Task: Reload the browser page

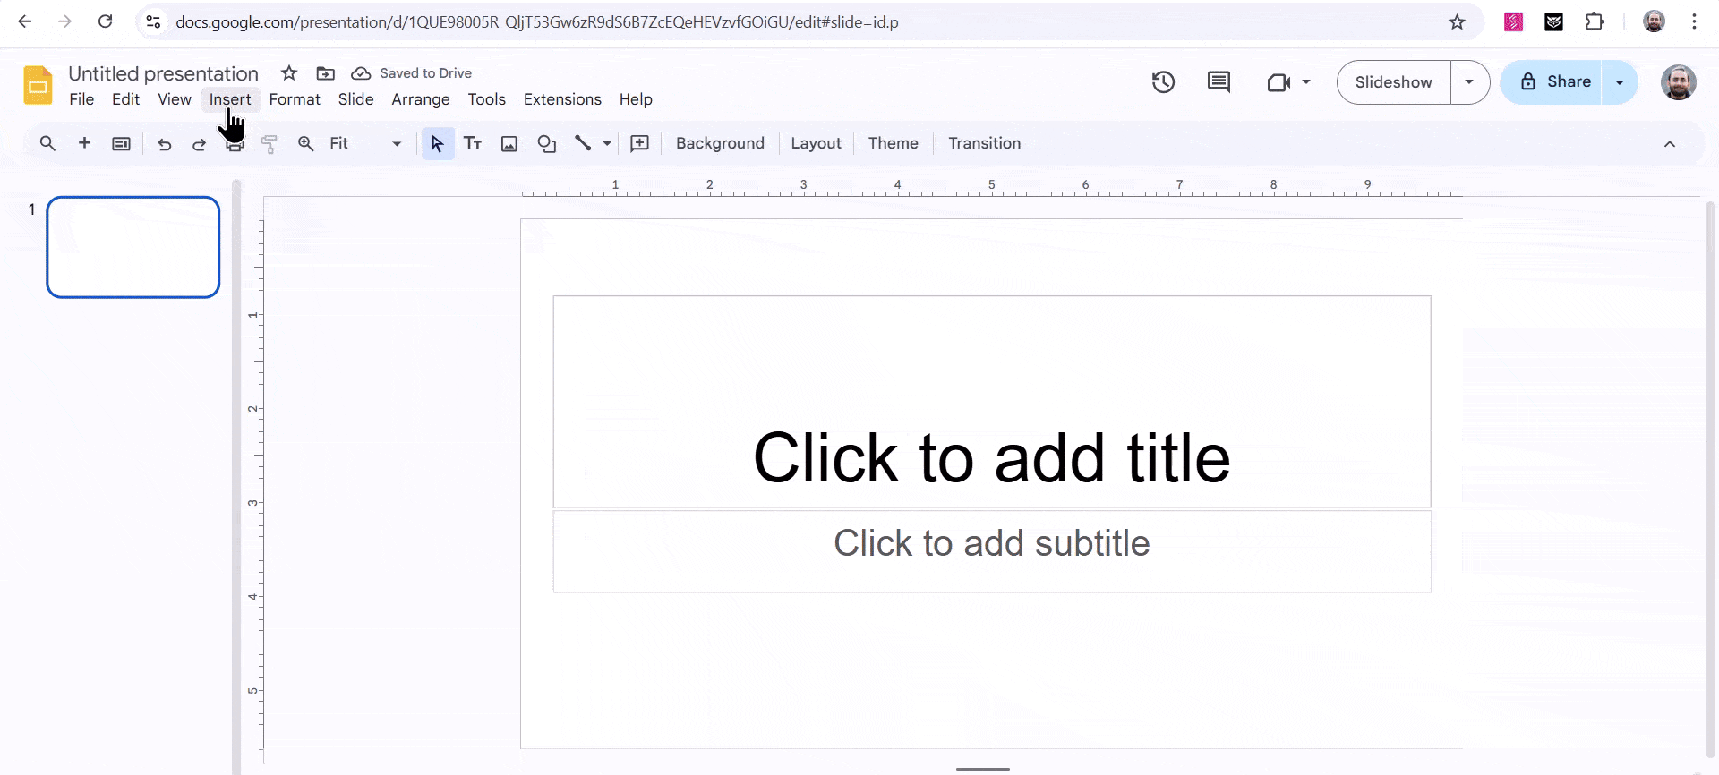Action: tap(106, 21)
